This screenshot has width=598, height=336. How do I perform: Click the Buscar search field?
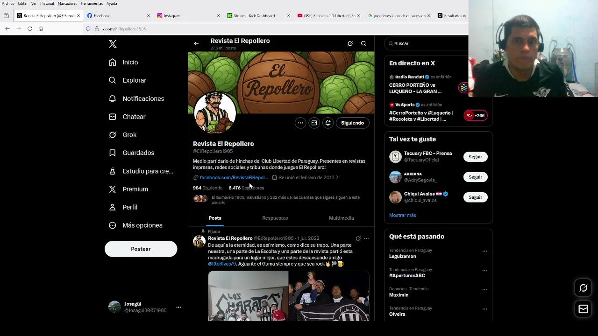[426, 43]
